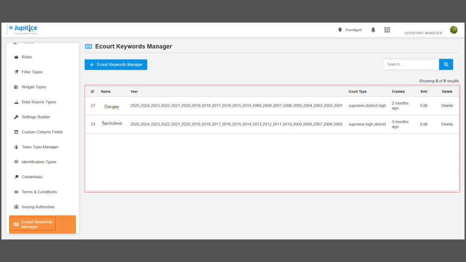466x262 pixels.
Task: Click the Jupitice logo
Action: click(x=23, y=30)
